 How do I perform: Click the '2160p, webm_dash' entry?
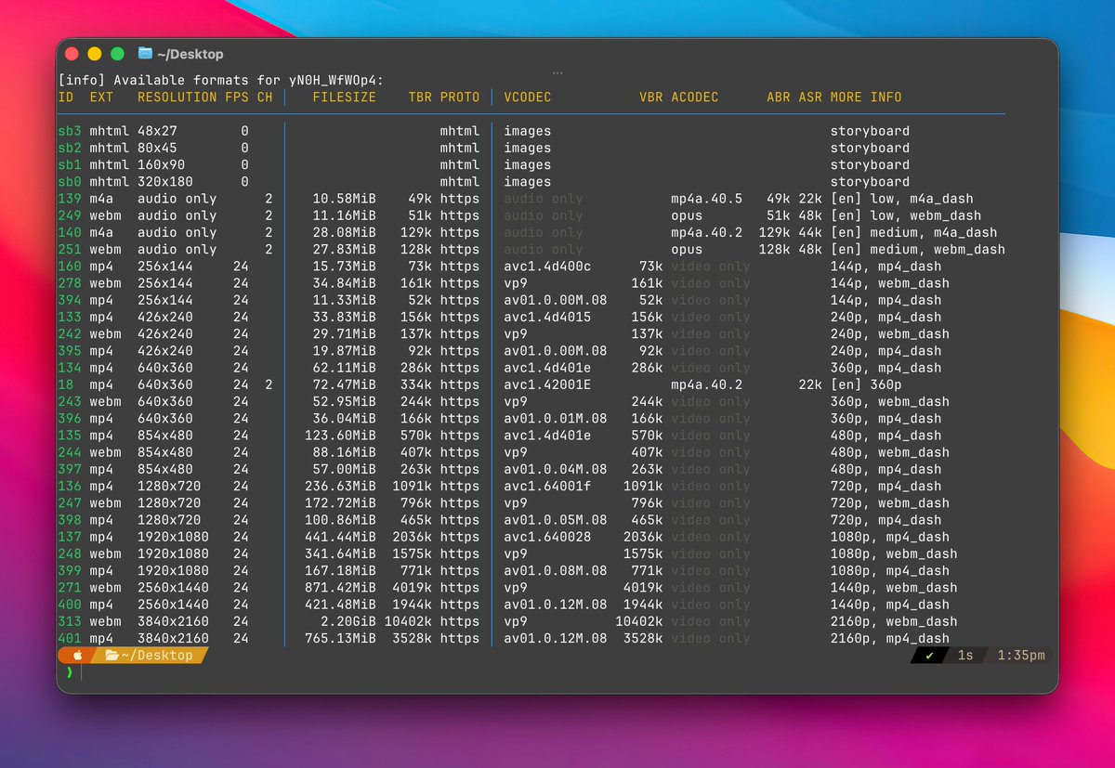894,621
